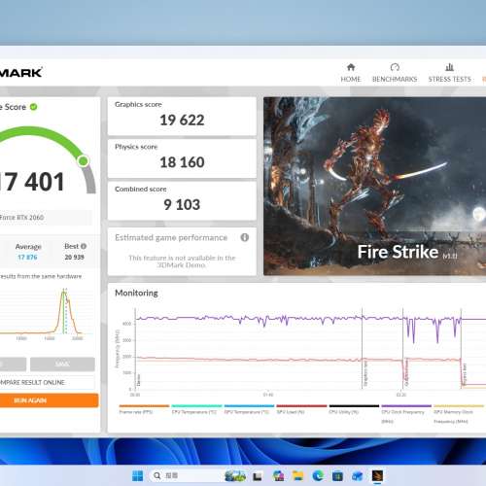486x486 pixels.
Task: Click the Combined score value 9 103
Action: click(x=182, y=205)
